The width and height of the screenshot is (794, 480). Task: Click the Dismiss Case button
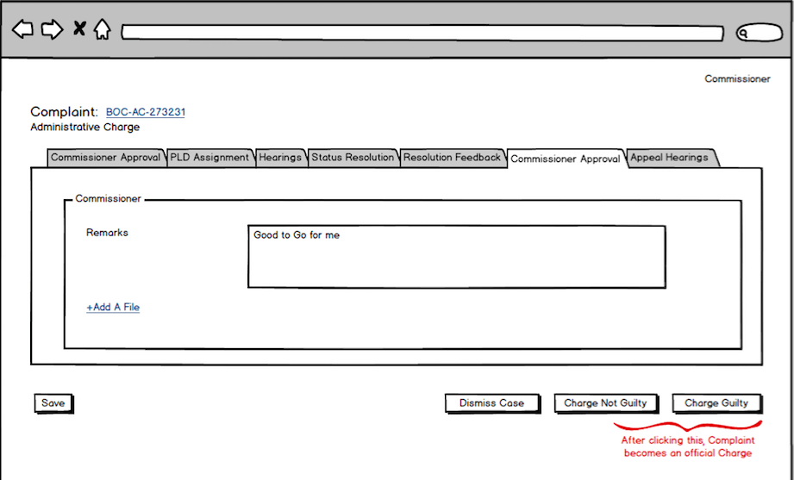491,403
